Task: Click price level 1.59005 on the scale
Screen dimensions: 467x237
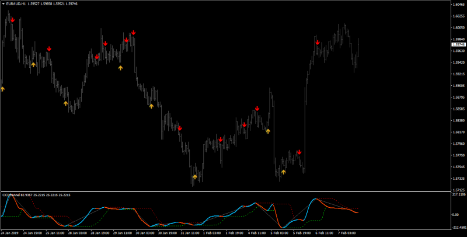Action: tap(459, 86)
